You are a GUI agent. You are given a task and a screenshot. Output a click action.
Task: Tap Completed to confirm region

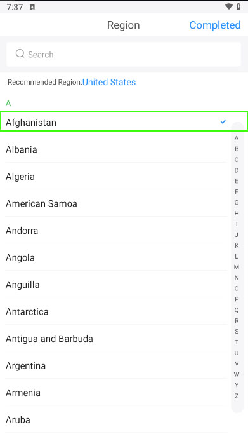[x=215, y=25]
